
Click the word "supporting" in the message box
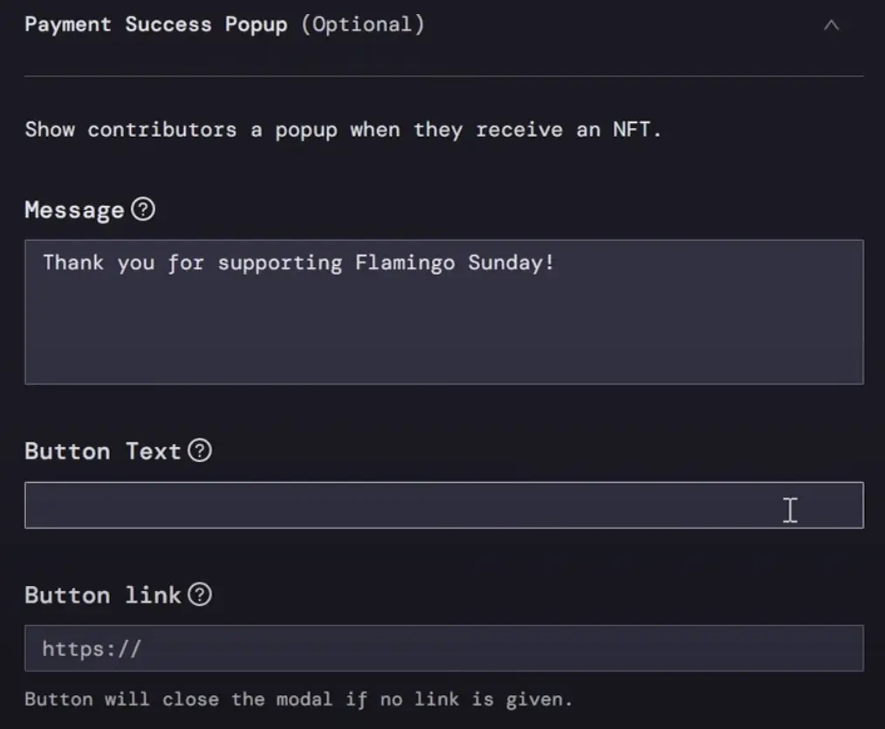(x=279, y=262)
